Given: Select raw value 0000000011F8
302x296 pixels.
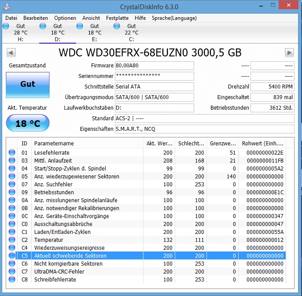Looking at the screenshot, I should coord(265,160).
